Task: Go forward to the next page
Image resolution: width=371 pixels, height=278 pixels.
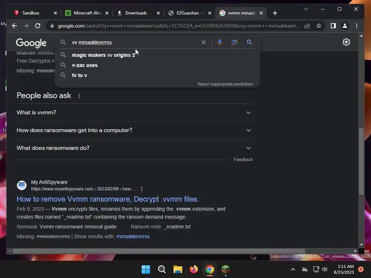Action: pos(26,26)
